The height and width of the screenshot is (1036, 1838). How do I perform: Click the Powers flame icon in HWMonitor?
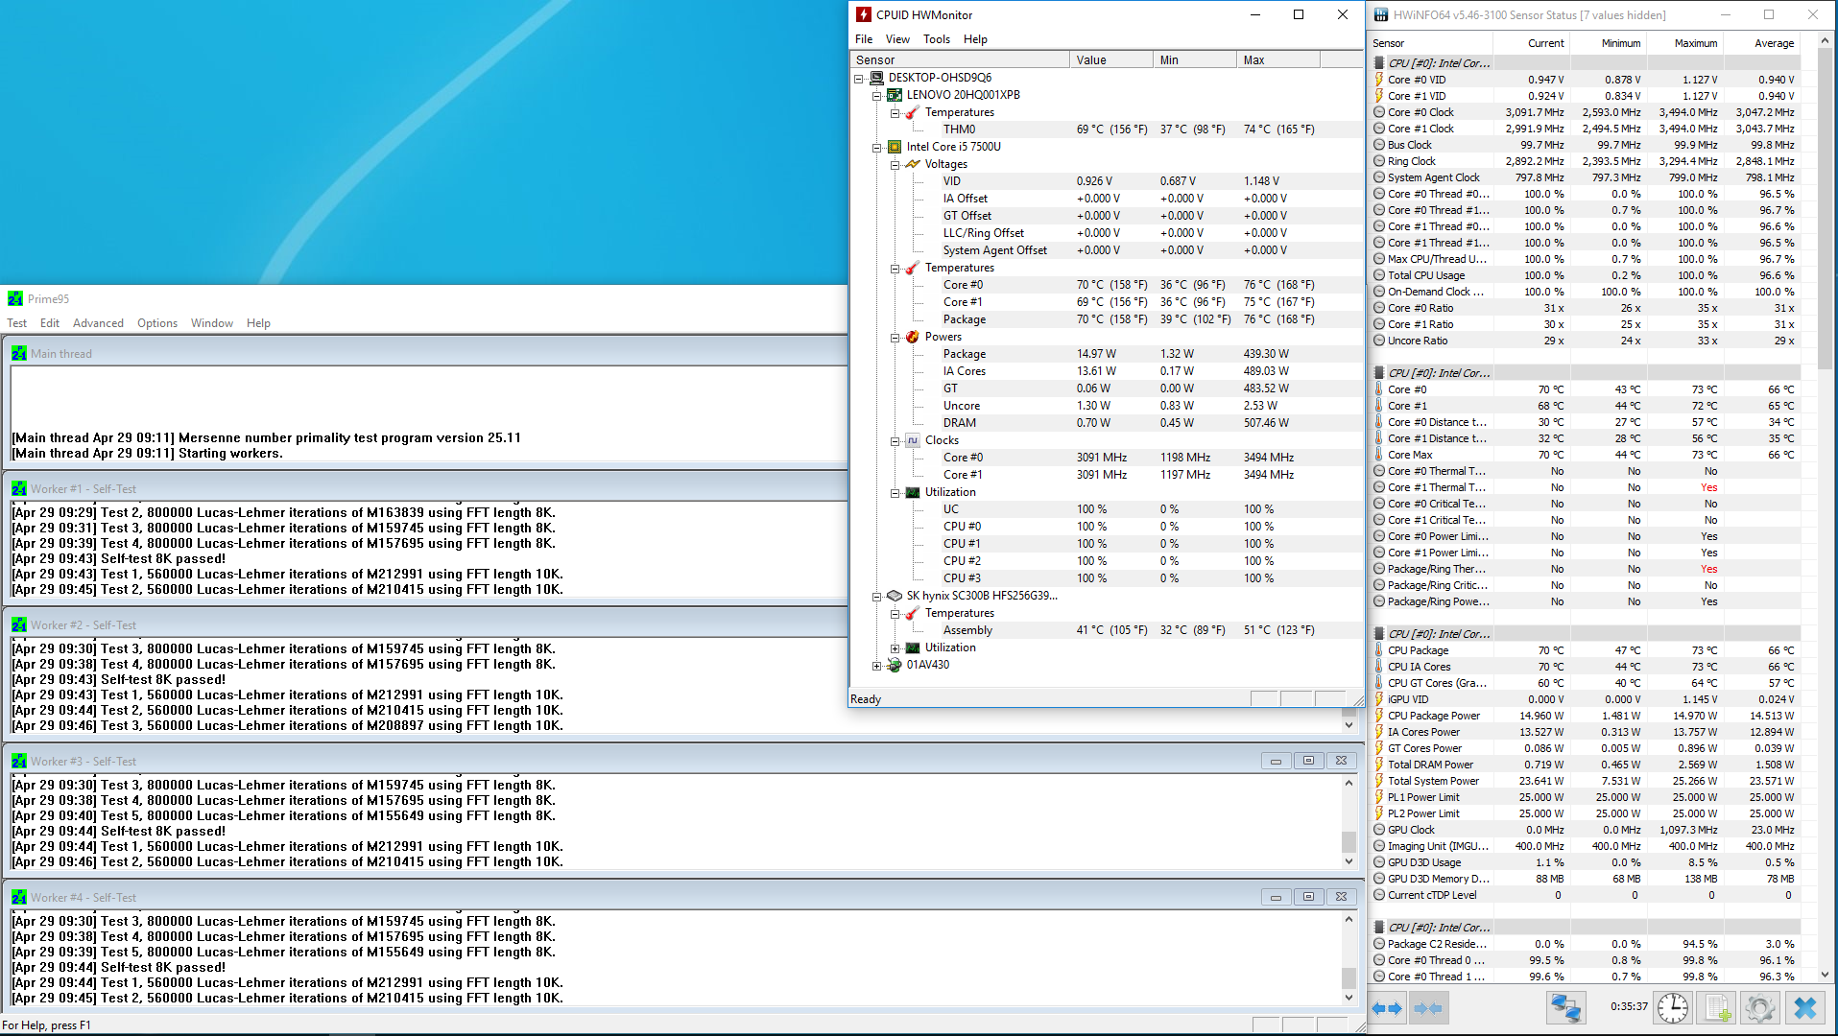[913, 337]
